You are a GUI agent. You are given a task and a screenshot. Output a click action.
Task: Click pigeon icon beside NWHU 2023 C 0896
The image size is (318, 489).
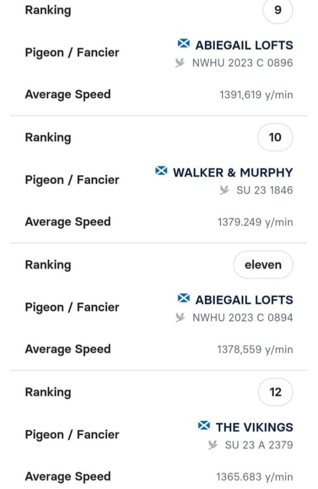coord(180,63)
